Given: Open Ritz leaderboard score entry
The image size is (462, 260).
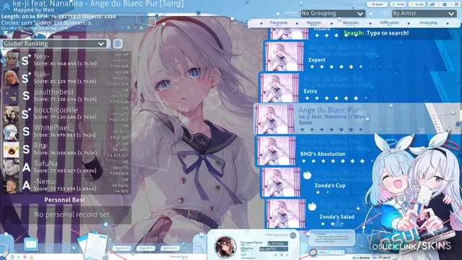Looking at the screenshot, I should 66,149.
